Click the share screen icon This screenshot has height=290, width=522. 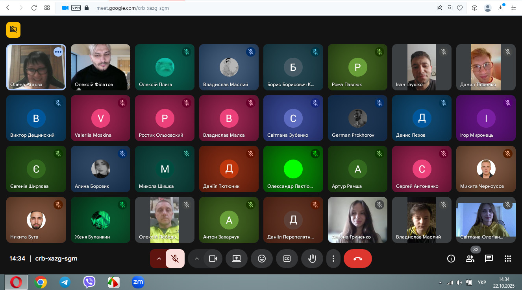click(237, 259)
